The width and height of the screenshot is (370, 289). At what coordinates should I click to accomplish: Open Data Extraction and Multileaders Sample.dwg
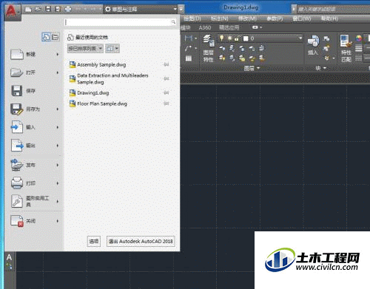[x=112, y=78]
